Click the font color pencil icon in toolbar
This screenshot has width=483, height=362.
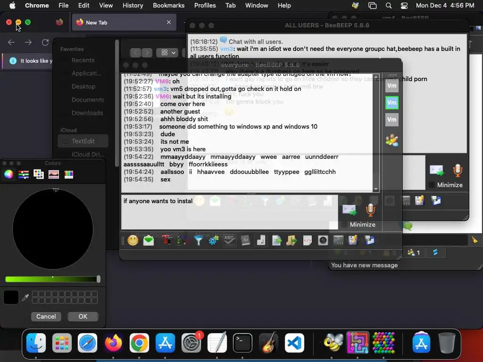click(182, 240)
